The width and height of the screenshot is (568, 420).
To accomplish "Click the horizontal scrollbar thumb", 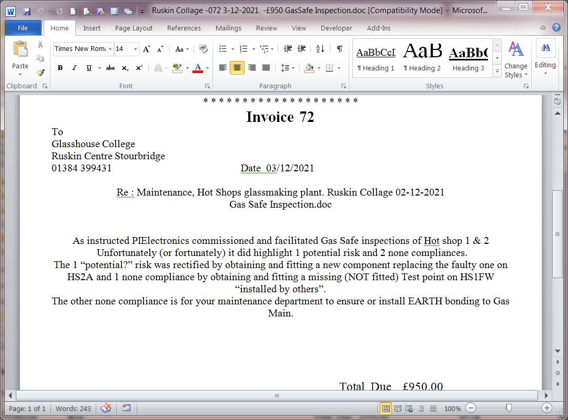I will point(277,395).
